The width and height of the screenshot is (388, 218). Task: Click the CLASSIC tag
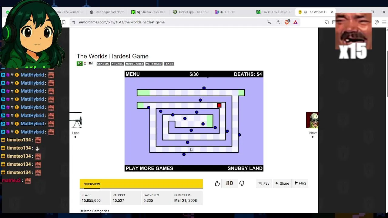pyautogui.click(x=103, y=64)
